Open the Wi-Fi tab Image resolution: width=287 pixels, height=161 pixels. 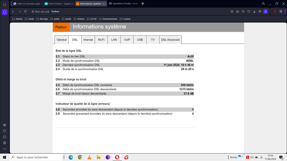(x=101, y=40)
